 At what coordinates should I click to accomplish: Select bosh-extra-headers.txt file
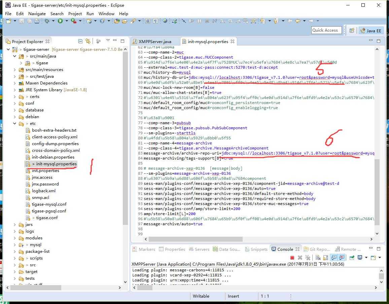[x=54, y=130]
